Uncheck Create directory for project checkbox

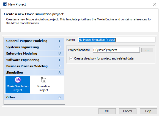[71, 58]
